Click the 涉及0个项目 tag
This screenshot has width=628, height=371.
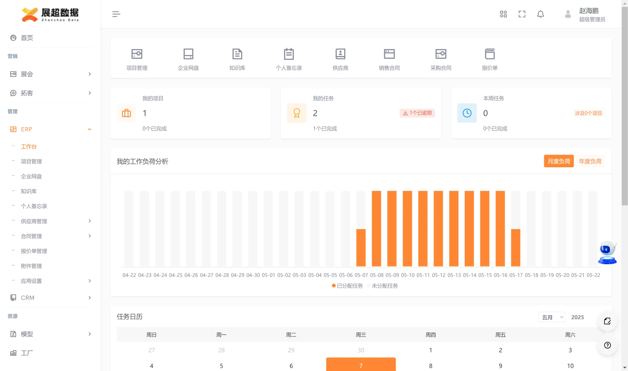(588, 113)
